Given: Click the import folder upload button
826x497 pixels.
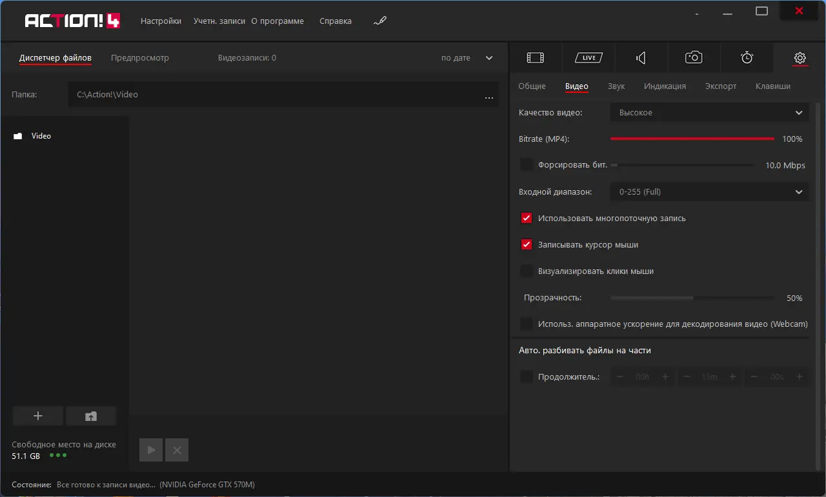Looking at the screenshot, I should pos(91,416).
